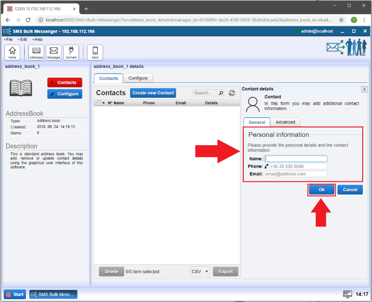Open the selection dropdown arrow beside checkbox
The image size is (372, 302).
104,103
